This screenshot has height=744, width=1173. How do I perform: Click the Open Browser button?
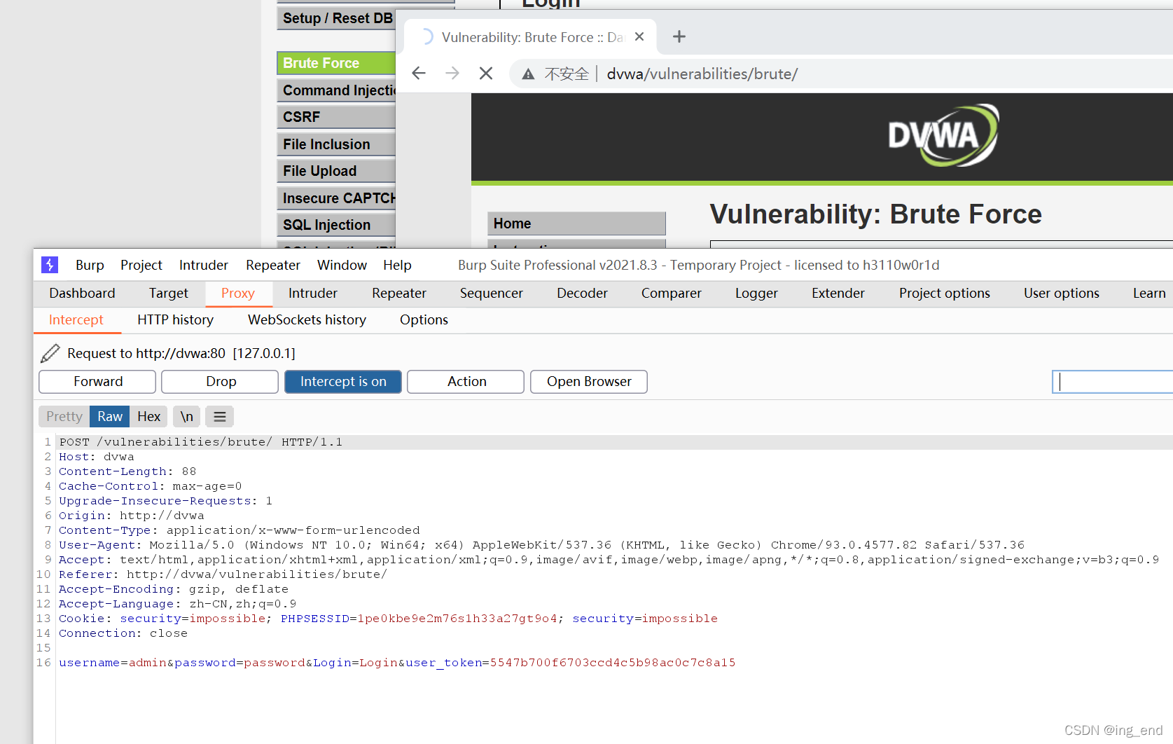(589, 382)
